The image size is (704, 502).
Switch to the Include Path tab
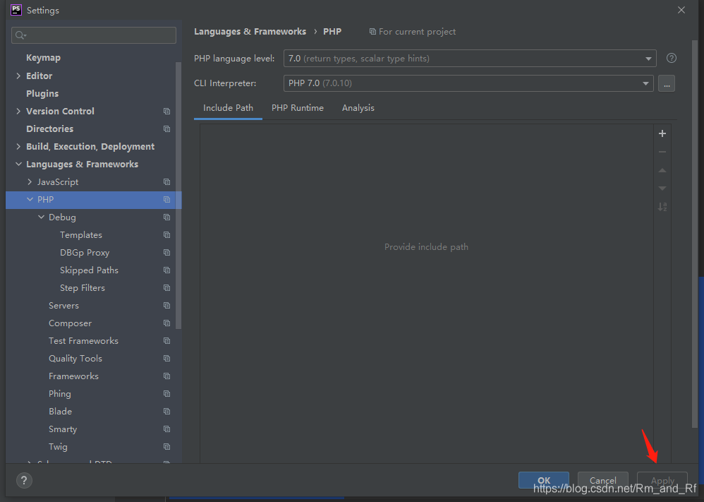click(228, 108)
